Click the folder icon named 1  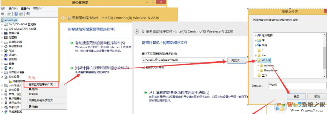(259, 50)
